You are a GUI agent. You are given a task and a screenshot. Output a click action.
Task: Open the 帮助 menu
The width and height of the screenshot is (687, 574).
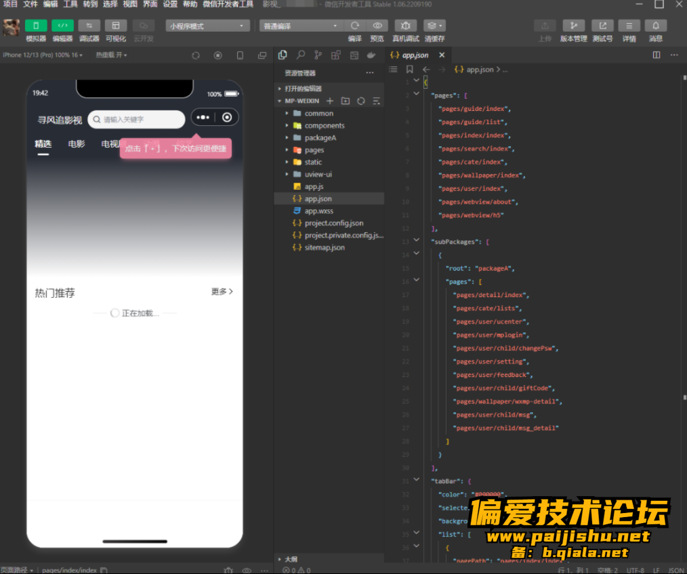tap(190, 4)
